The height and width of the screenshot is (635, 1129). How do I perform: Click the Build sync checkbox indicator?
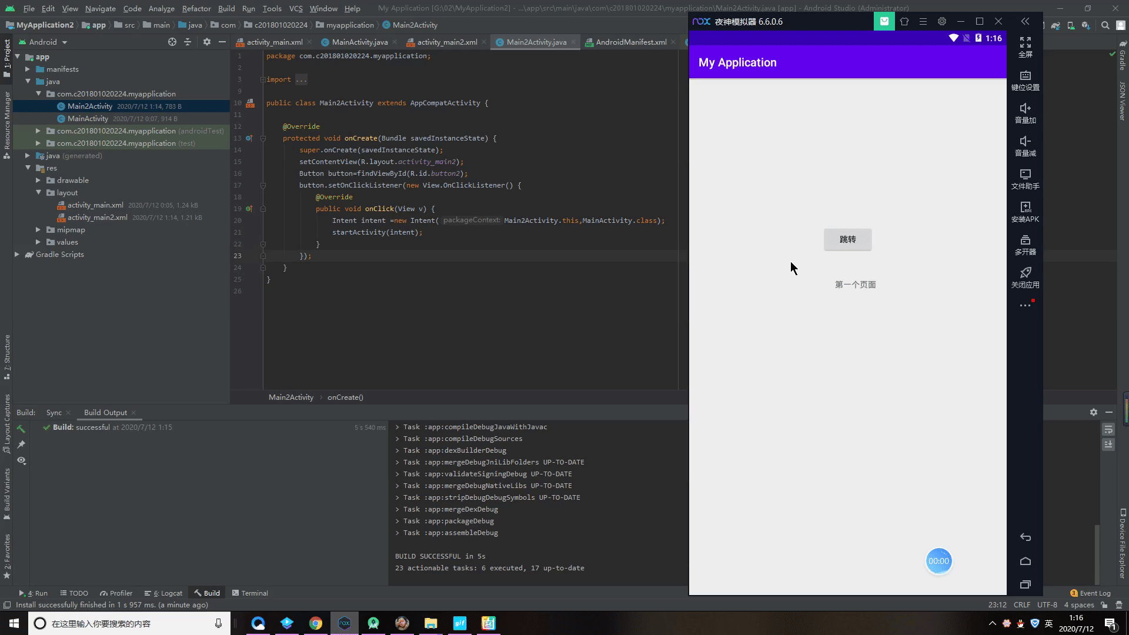pyautogui.click(x=46, y=427)
